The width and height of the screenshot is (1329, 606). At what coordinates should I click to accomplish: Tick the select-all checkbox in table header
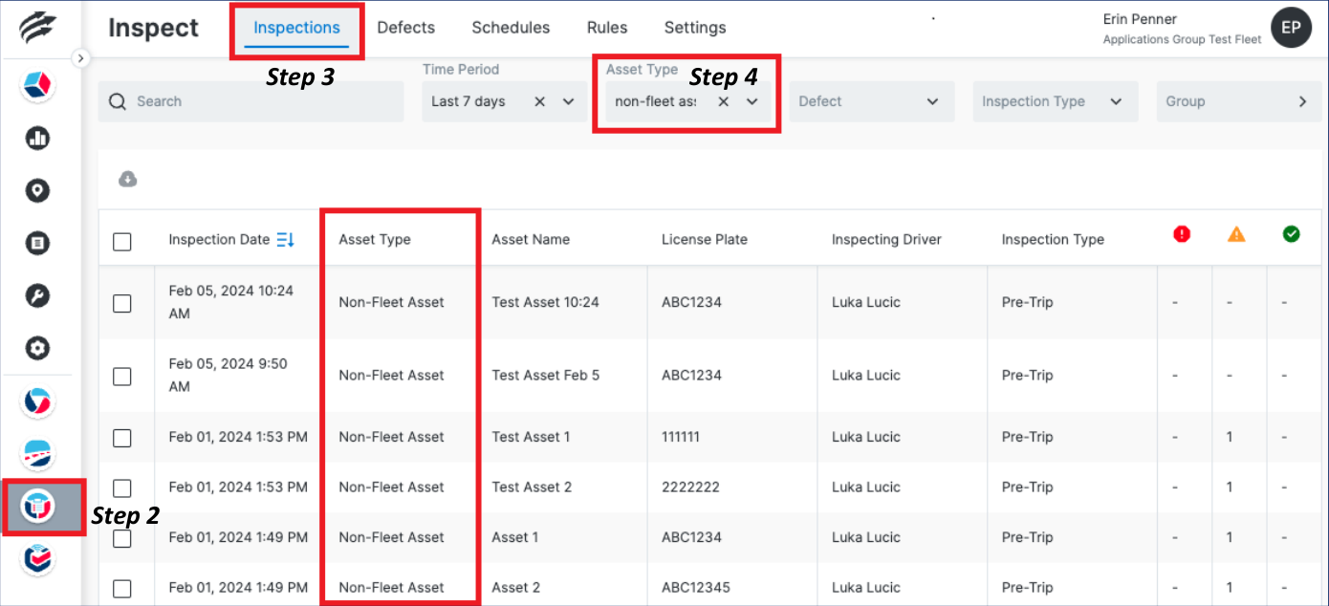pyautogui.click(x=122, y=241)
